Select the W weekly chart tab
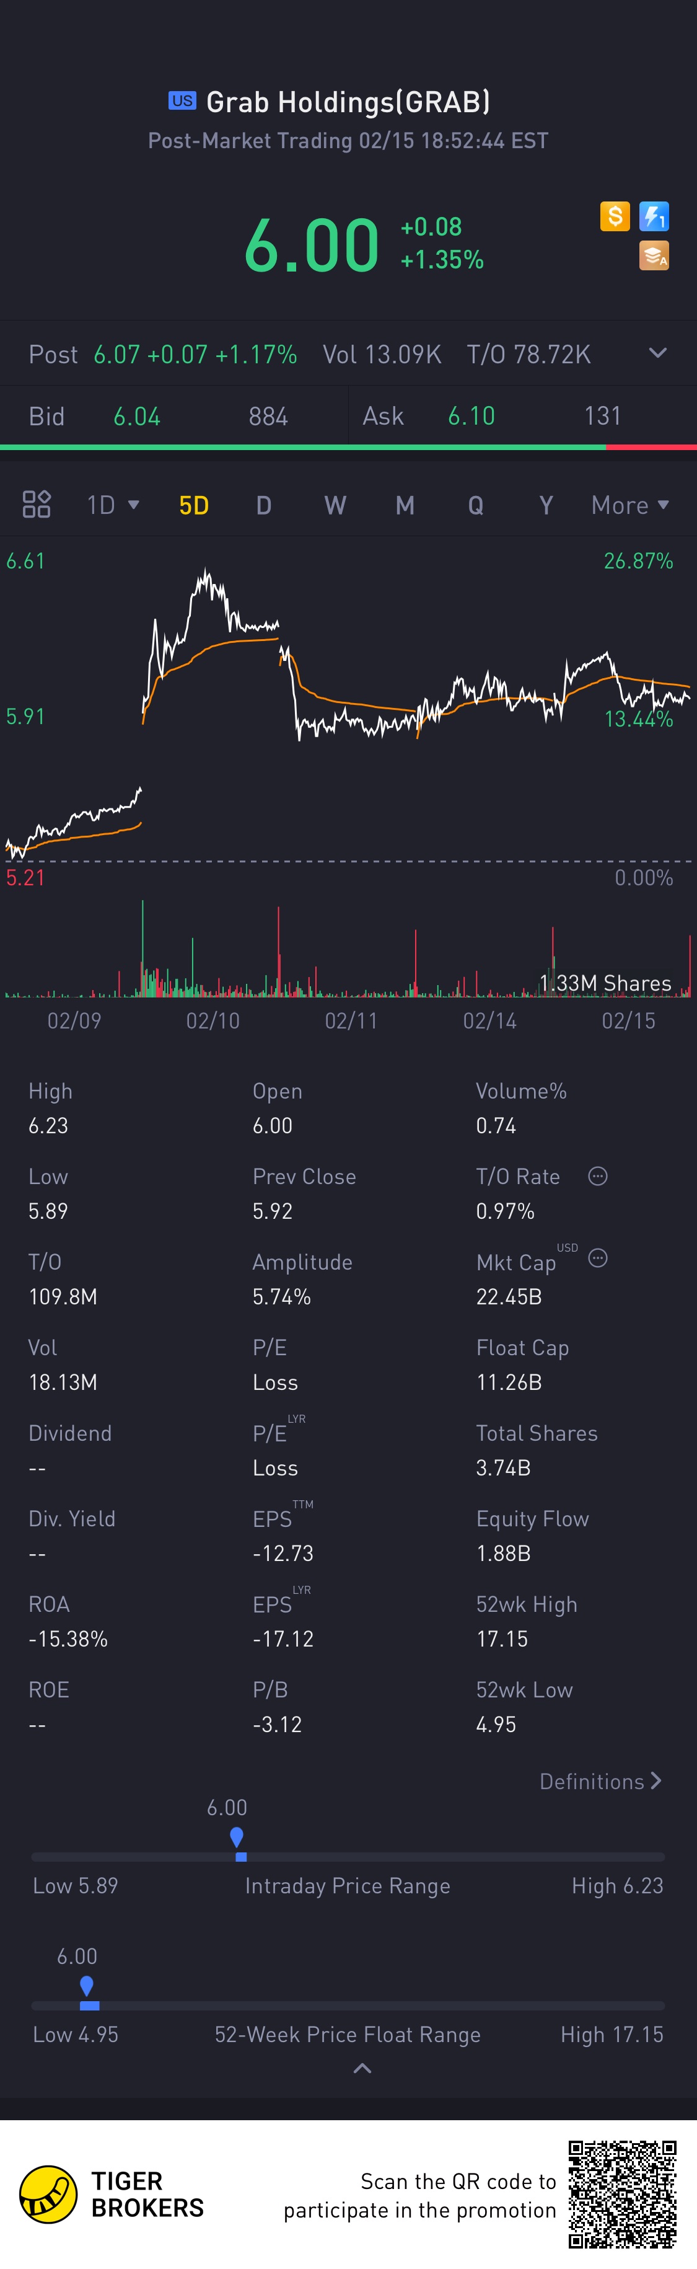The height and width of the screenshot is (2269, 697). [x=335, y=505]
